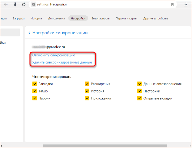Bookmark this page with the flag icon
Viewport: 192px width, 148px height.
pyautogui.click(x=172, y=5)
